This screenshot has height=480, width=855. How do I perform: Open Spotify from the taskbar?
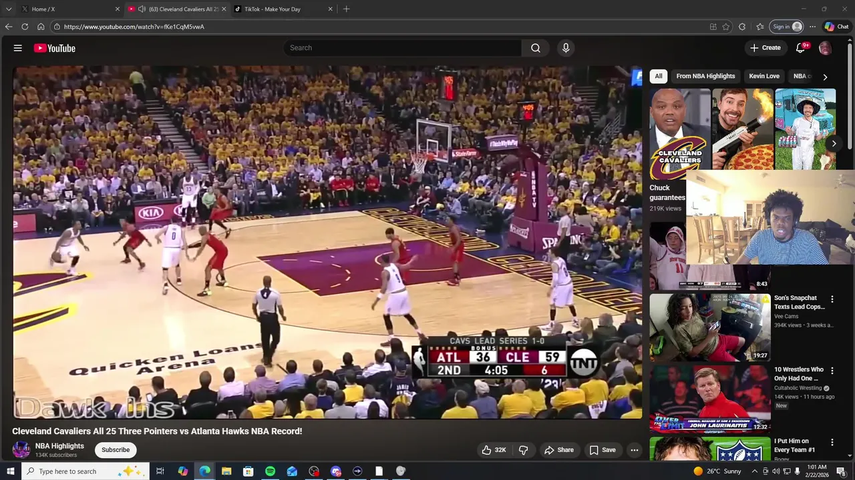tap(270, 471)
